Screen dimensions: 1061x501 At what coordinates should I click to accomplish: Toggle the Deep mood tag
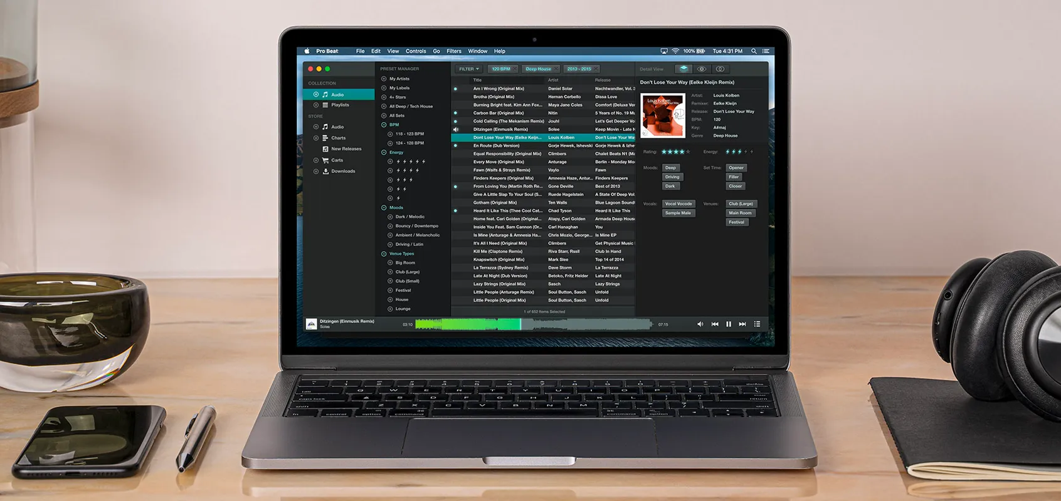click(x=670, y=168)
